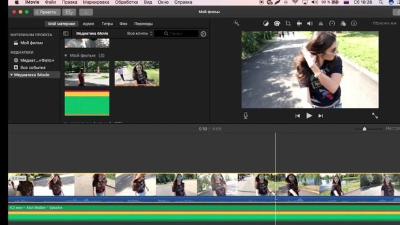Open the Справка menu
The height and width of the screenshot is (225, 400).
tap(183, 2)
